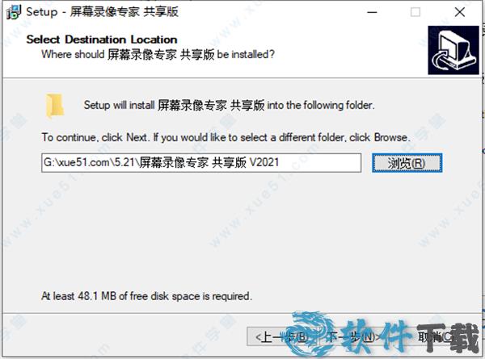Click the 48.1 MB free disk space notice
The height and width of the screenshot is (359, 485).
[x=146, y=296]
